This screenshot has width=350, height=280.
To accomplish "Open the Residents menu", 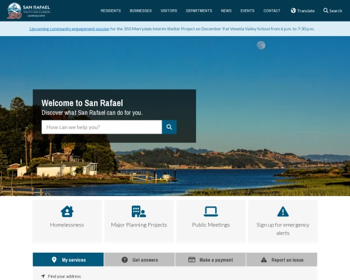I will (x=111, y=10).
